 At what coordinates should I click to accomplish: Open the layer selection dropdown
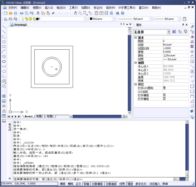coord(85,19)
